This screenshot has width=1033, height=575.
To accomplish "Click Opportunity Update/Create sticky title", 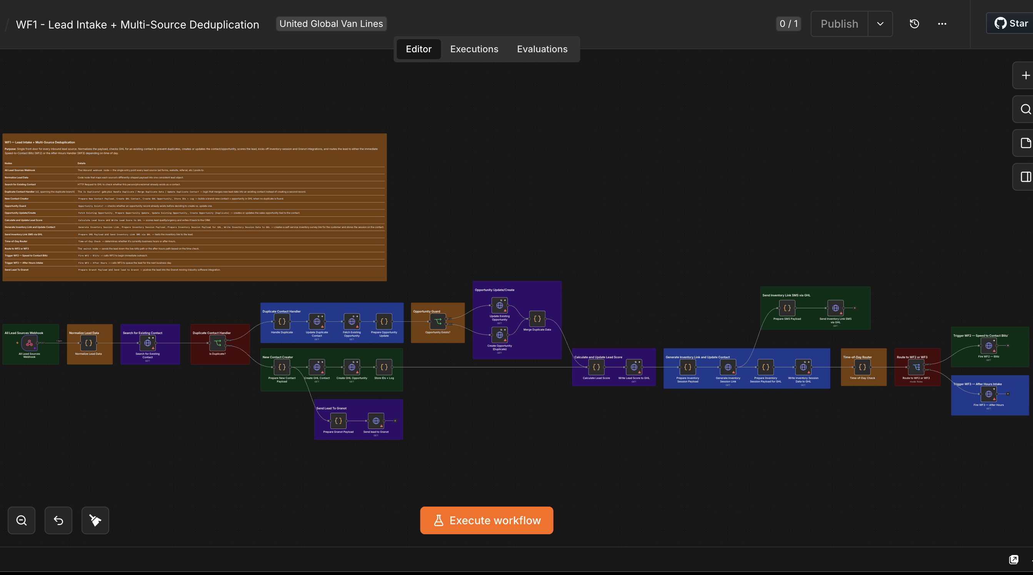I will click(495, 290).
